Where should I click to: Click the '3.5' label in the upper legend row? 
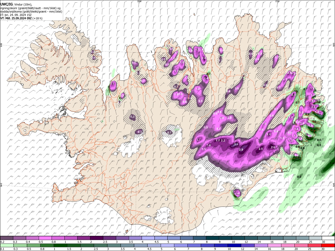[131, 242]
